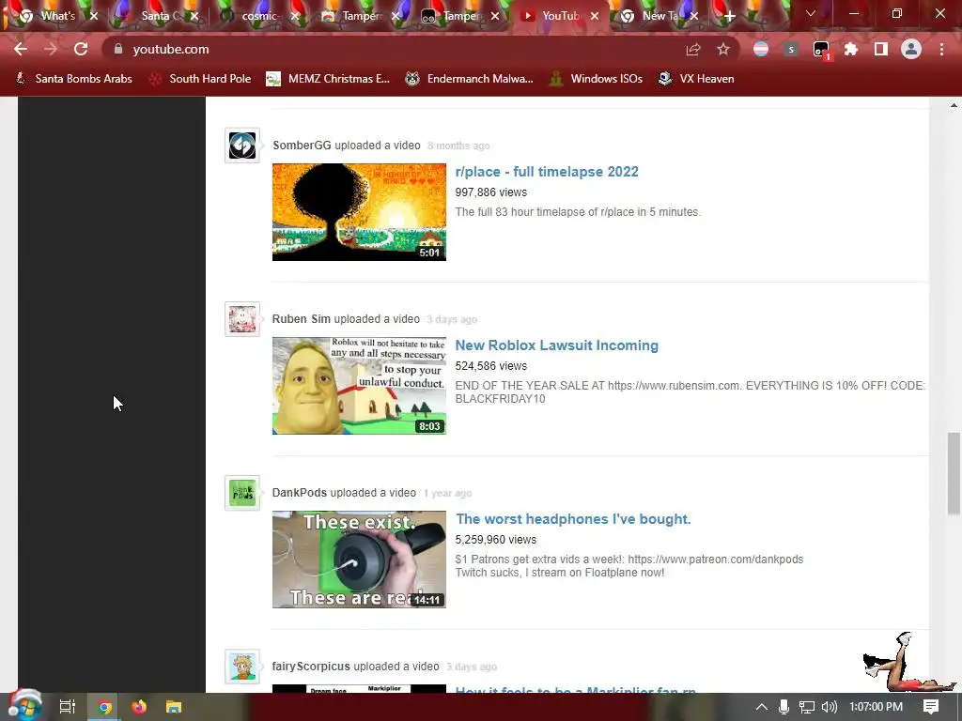
Task: Open the Chrome profile avatar
Action: pyautogui.click(x=911, y=49)
